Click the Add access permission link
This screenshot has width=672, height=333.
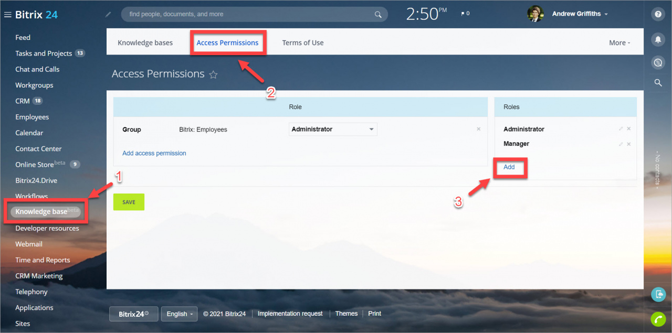pyautogui.click(x=154, y=153)
